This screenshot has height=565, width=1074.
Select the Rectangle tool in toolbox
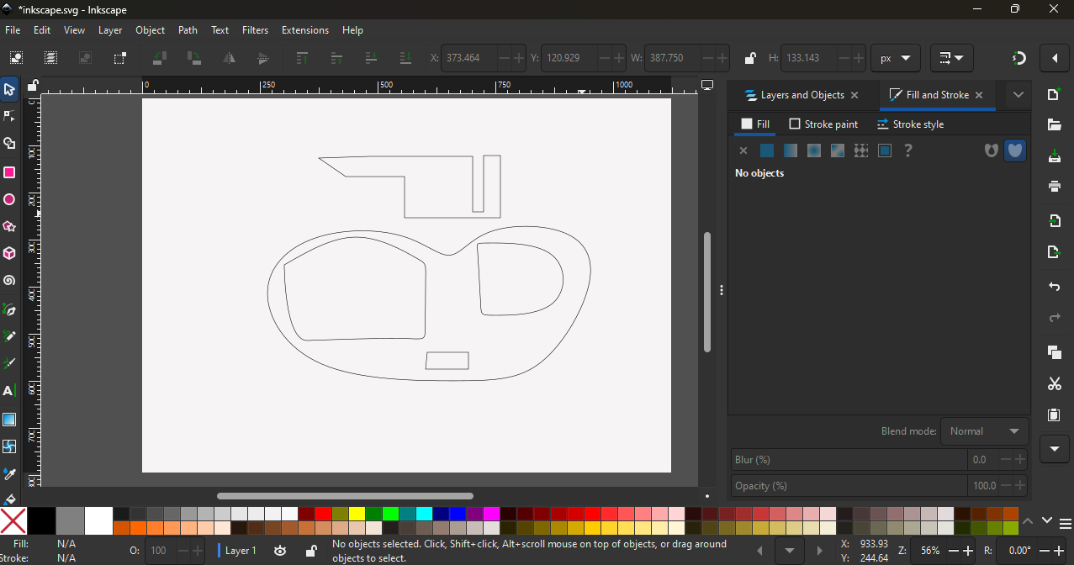[x=9, y=172]
